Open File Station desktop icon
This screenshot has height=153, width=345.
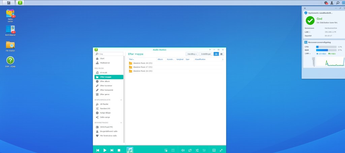10,47
